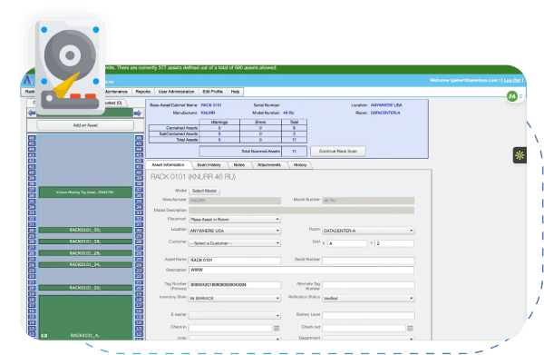Click the Total Scanned Assets value 11

tap(294, 152)
